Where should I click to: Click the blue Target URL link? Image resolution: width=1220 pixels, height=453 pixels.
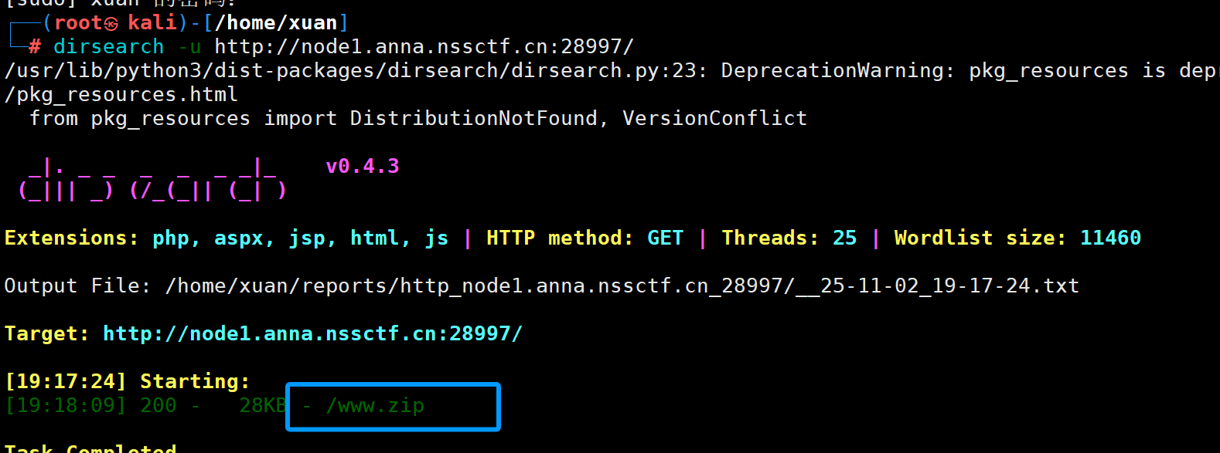pyautogui.click(x=312, y=333)
